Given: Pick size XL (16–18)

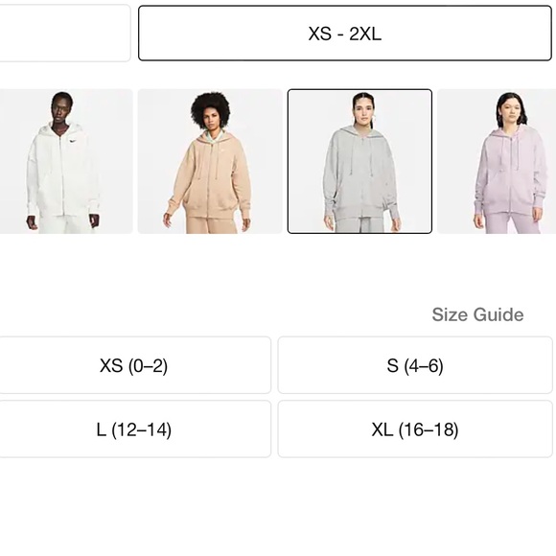Looking at the screenshot, I should pos(415,429).
